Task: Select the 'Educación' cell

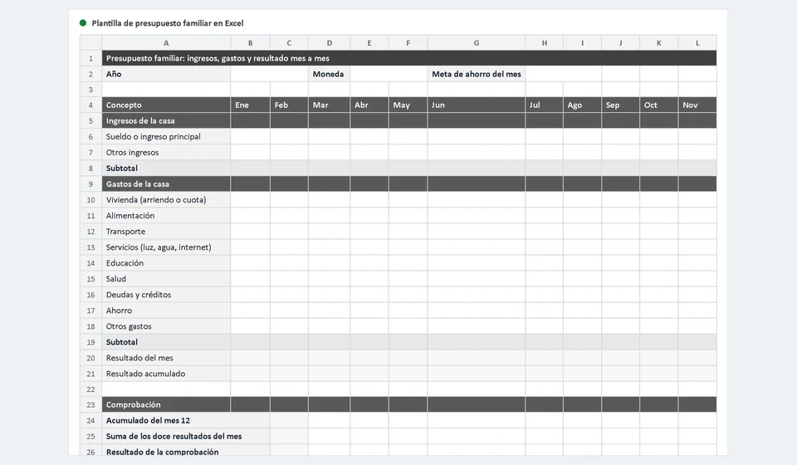Action: [166, 263]
